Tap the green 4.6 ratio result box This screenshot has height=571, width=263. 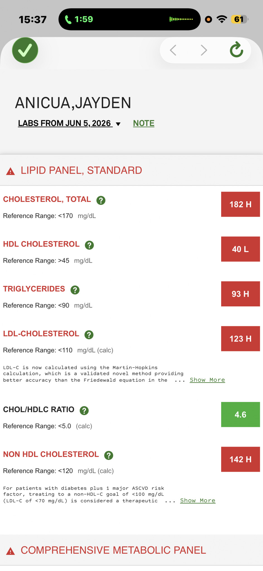(240, 415)
